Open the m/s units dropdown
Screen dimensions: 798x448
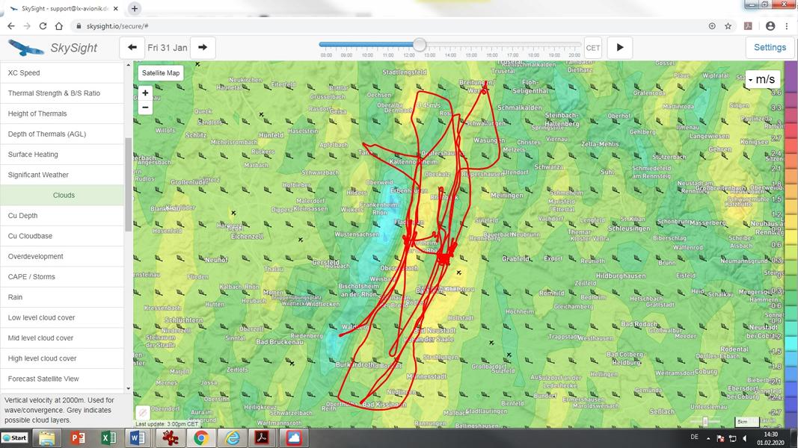click(x=762, y=80)
